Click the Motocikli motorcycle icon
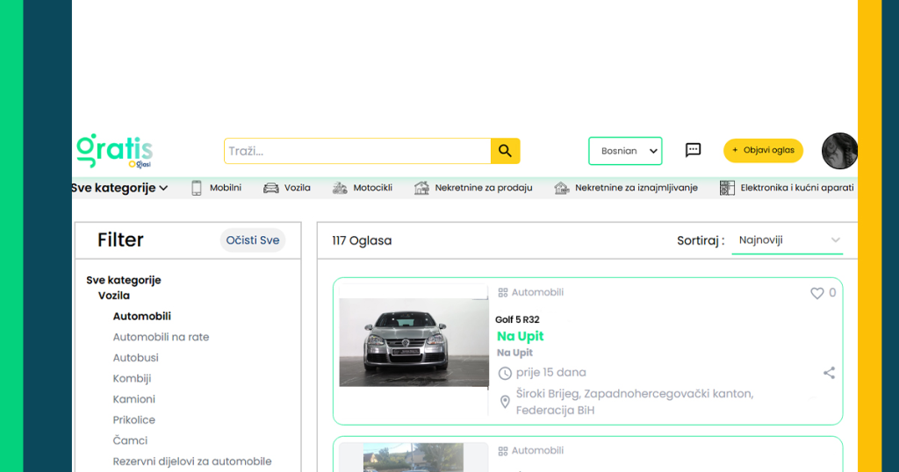 [x=340, y=188]
